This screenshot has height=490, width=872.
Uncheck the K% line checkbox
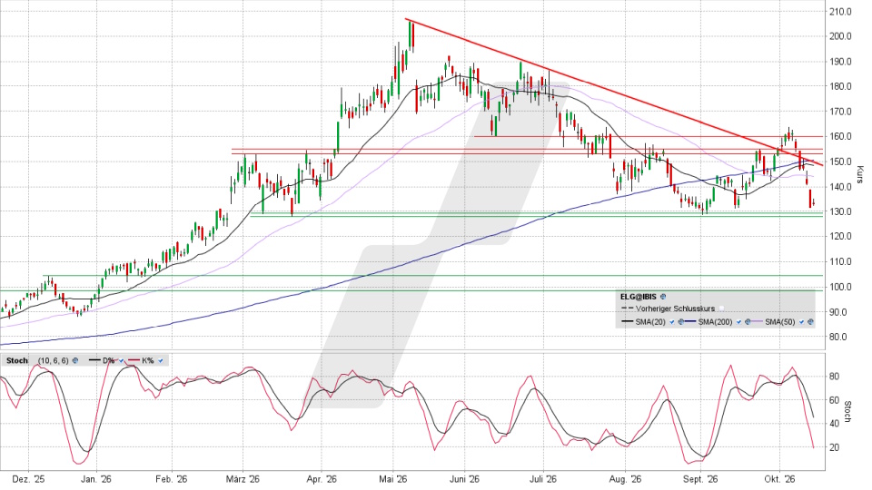[x=161, y=360]
